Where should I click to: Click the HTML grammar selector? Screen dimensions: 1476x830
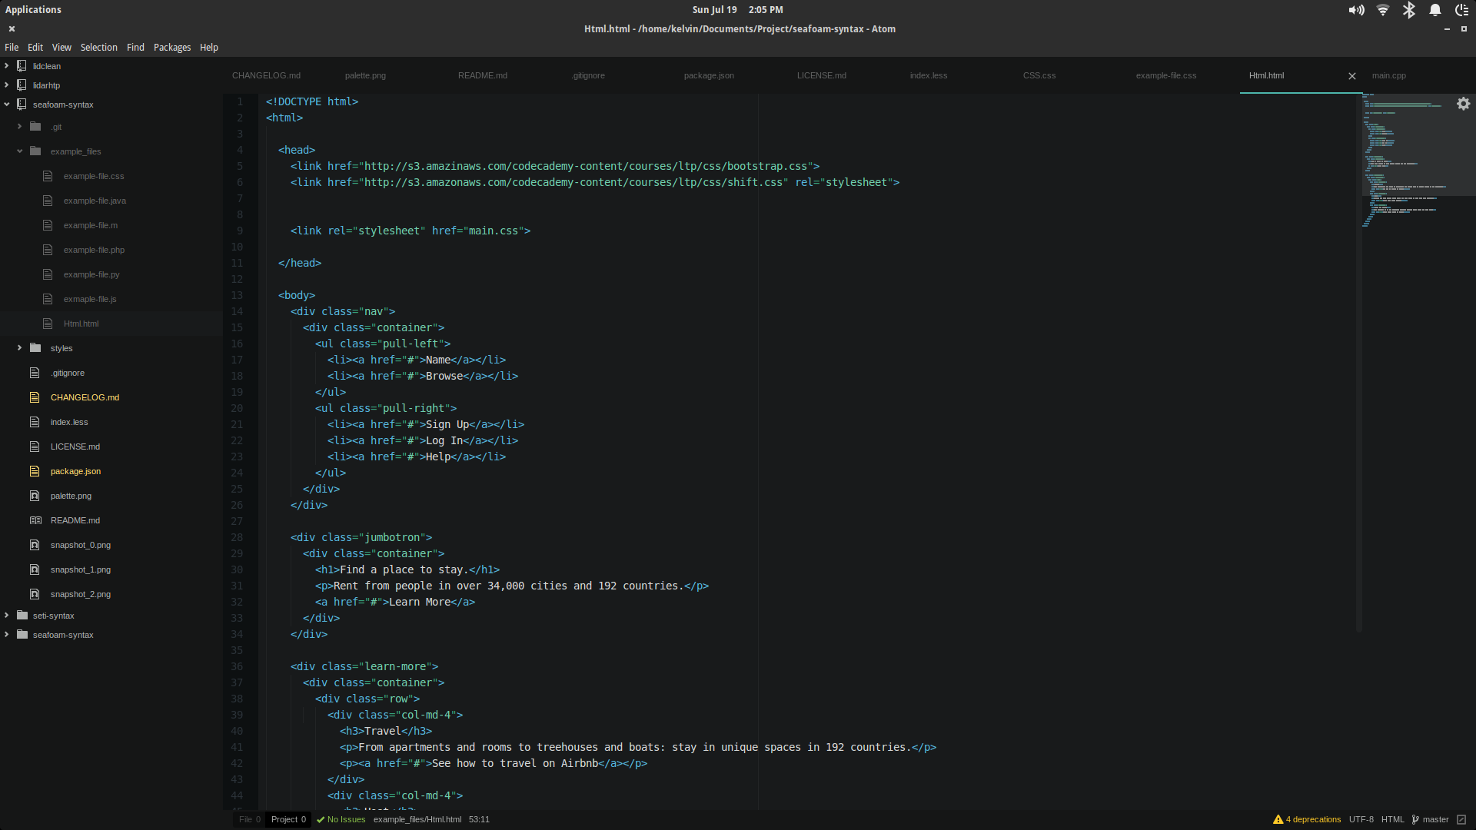(x=1392, y=819)
